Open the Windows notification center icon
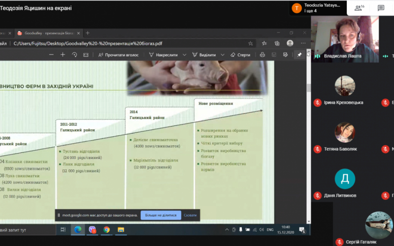Screen dimensions: 394x246 [302, 229]
